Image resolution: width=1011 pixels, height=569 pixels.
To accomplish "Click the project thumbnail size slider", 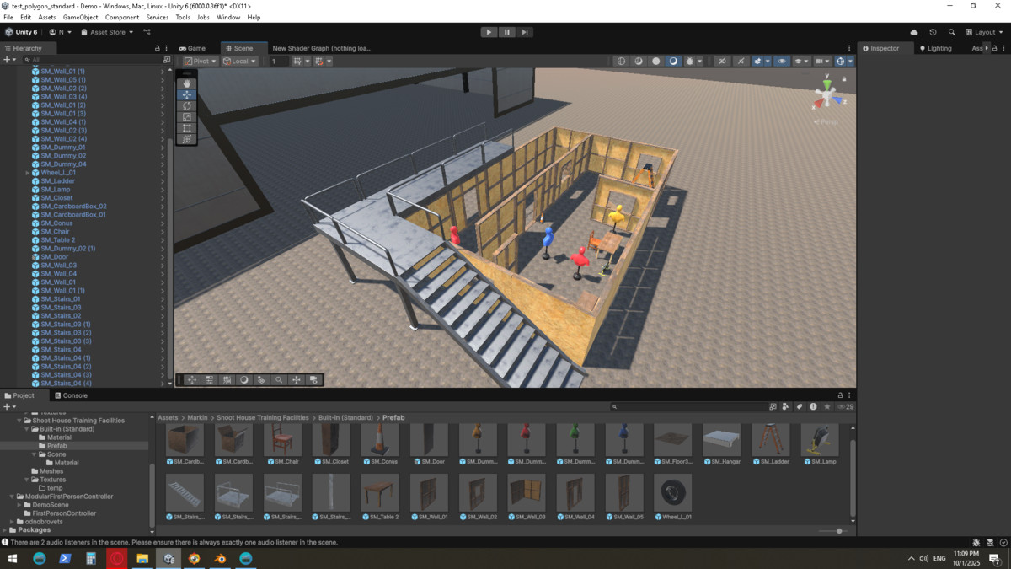I will (x=839, y=531).
